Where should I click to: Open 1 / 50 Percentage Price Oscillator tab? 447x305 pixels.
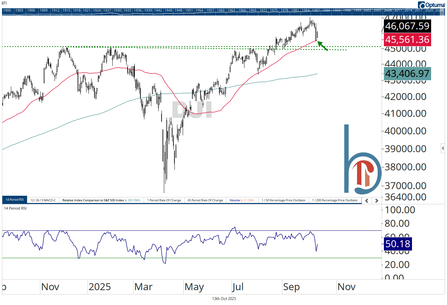283,200
